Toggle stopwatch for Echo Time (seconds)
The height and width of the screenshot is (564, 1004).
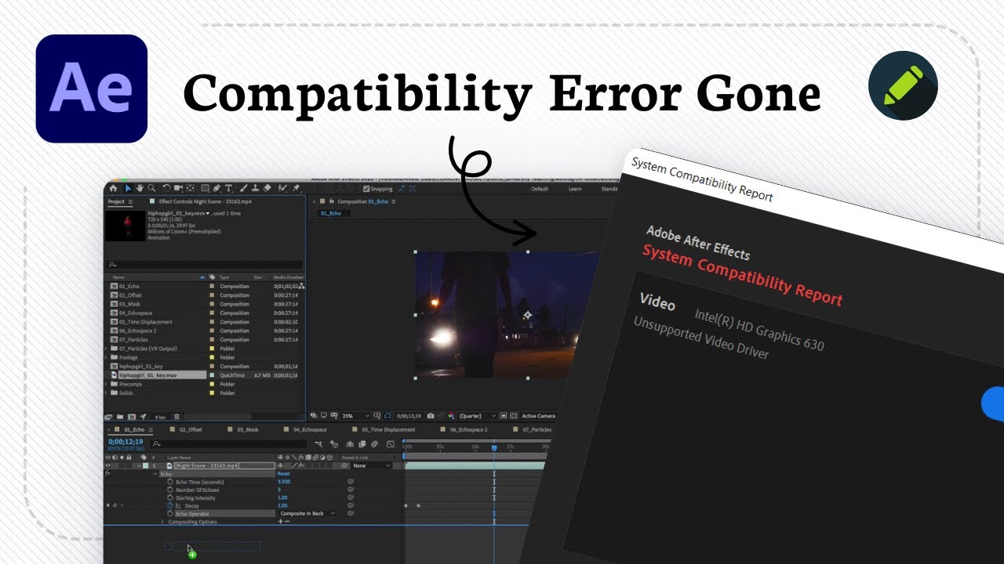point(170,482)
